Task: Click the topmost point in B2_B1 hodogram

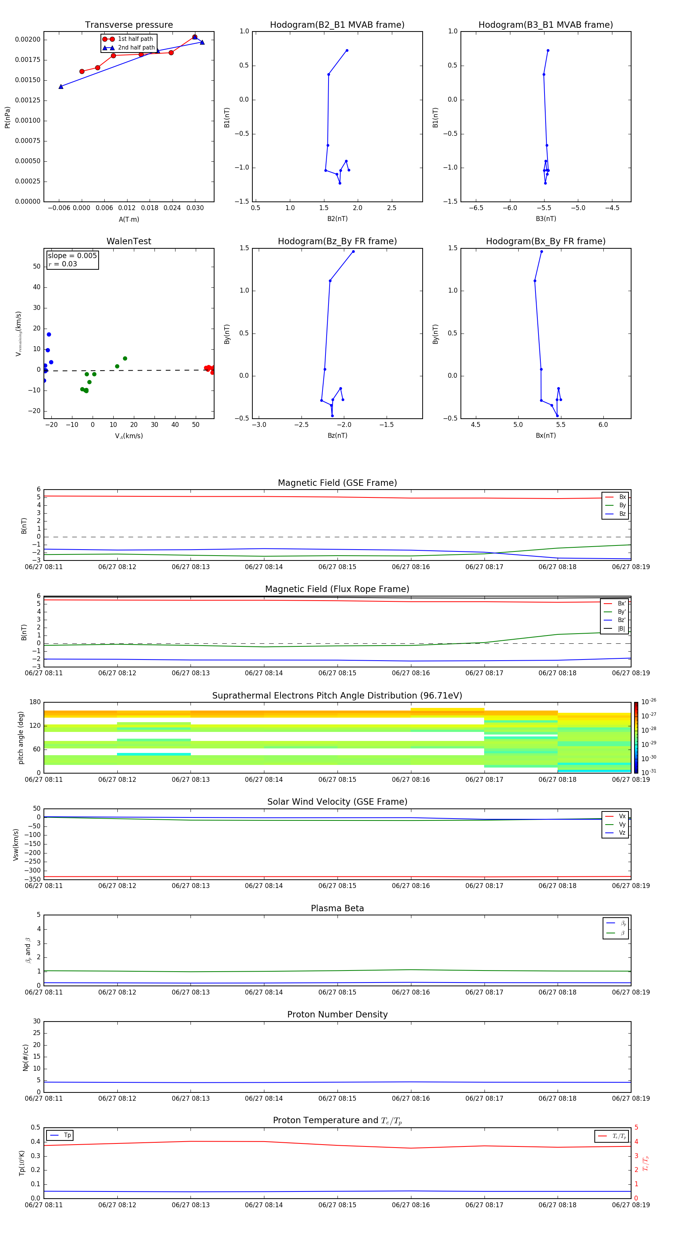Action: click(347, 51)
